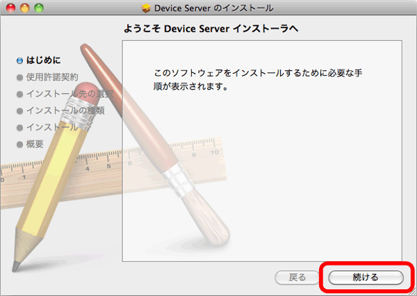Click the package icon in title bar
This screenshot has height=296, width=417.
146,8
